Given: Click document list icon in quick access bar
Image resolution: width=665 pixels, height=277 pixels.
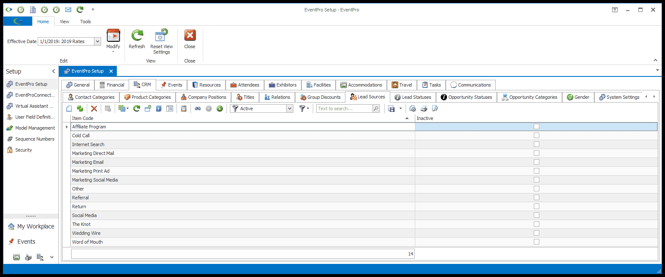Looking at the screenshot, I should click(33, 9).
